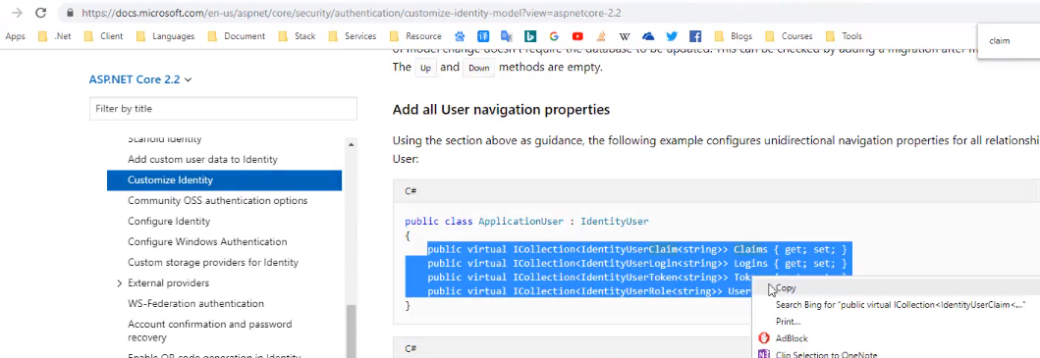Open the Stack bookmark folder
The width and height of the screenshot is (1040, 358).
pos(297,36)
